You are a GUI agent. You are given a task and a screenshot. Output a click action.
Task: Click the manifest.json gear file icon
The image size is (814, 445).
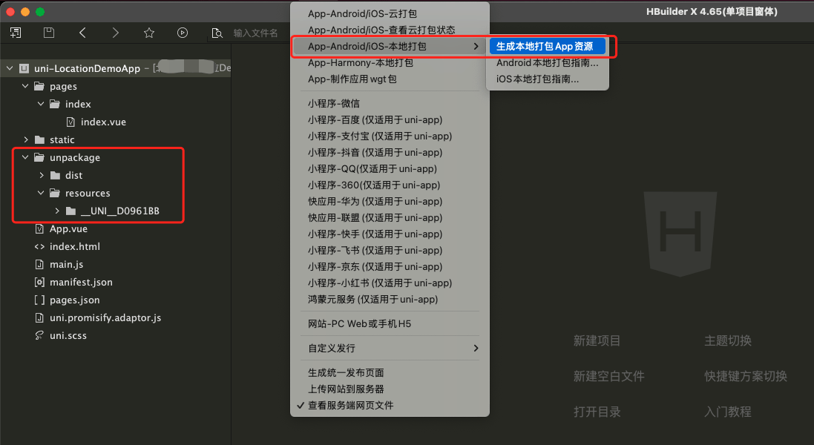[39, 282]
